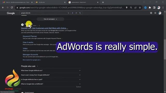Open the Keyword Planner sitelink
The height and width of the screenshot is (93, 166).
coord(30,36)
